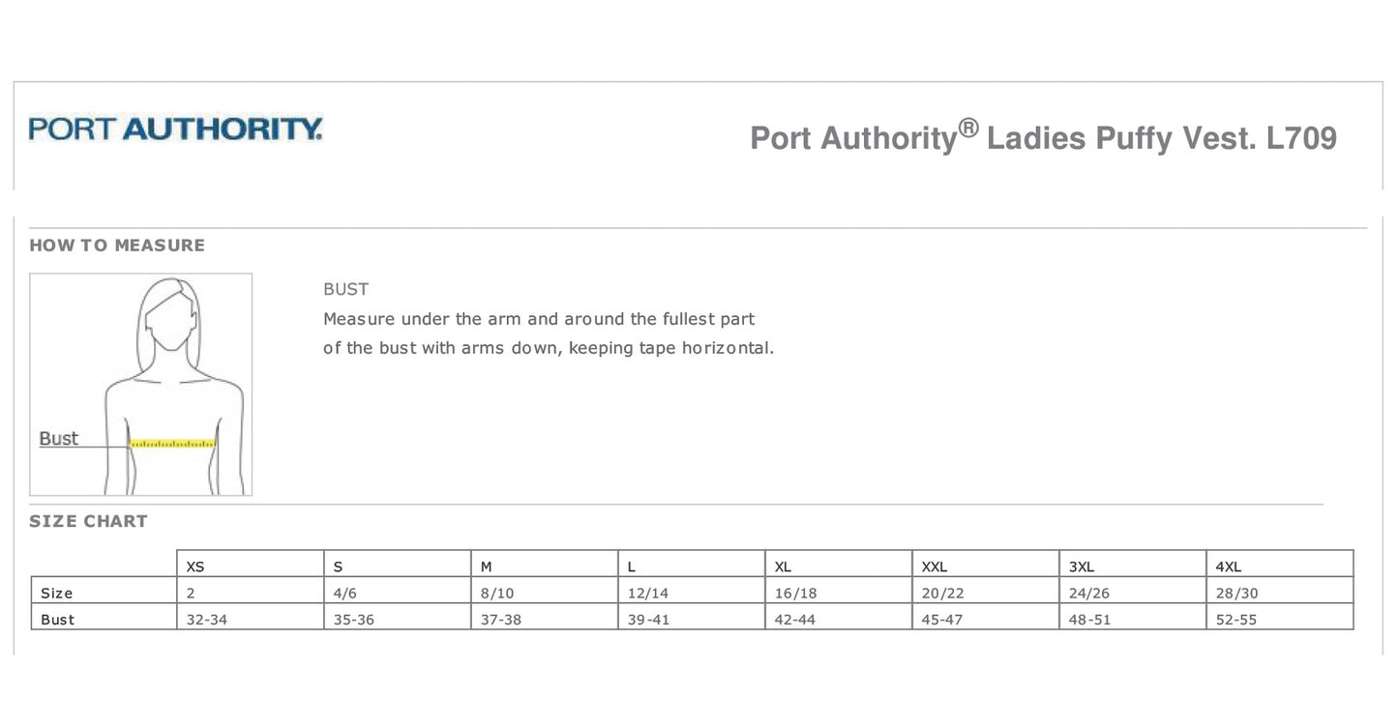Click the 32-34 bust cell
The image size is (1398, 726).
[206, 620]
